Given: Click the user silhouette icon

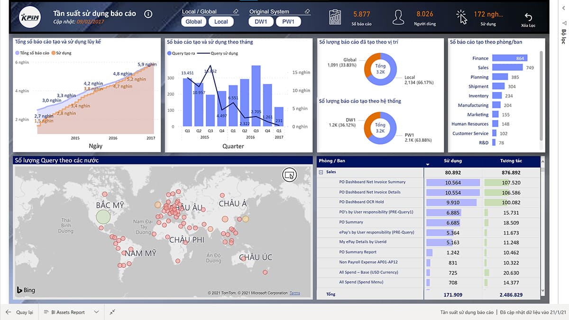Looking at the screenshot, I should click(398, 17).
